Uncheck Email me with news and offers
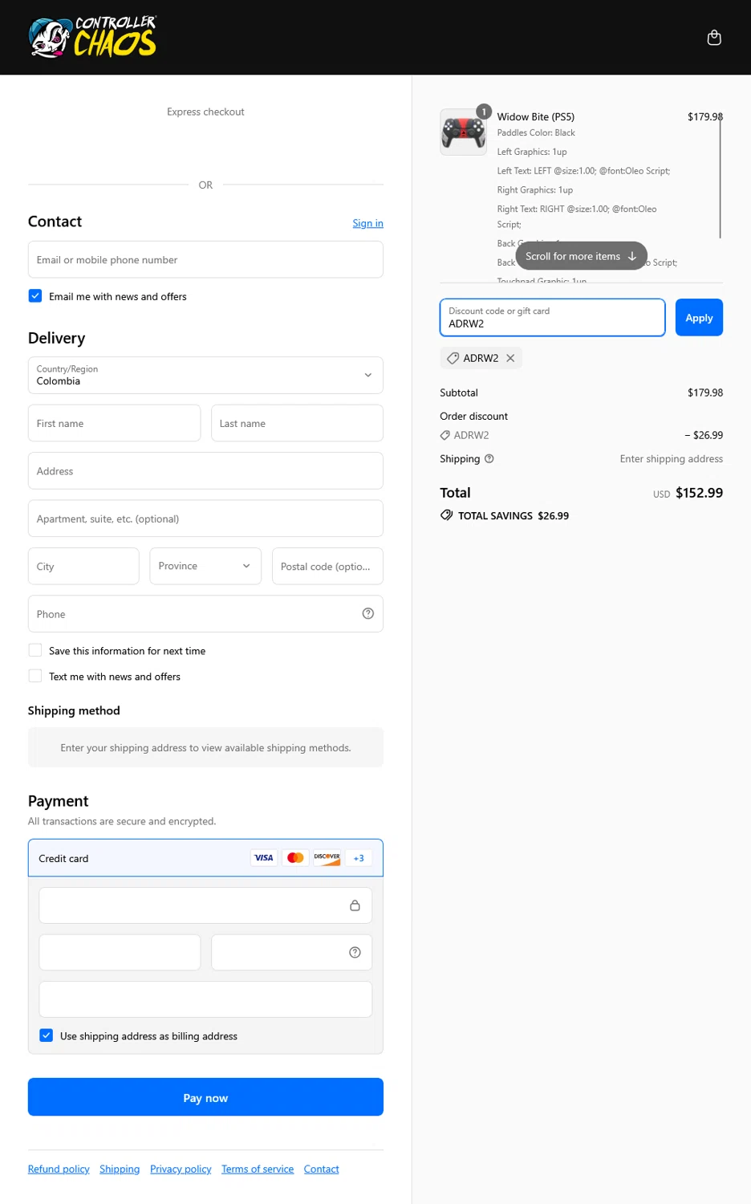This screenshot has width=751, height=1204. click(x=35, y=296)
